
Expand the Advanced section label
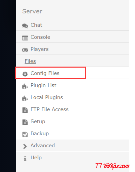43,146
